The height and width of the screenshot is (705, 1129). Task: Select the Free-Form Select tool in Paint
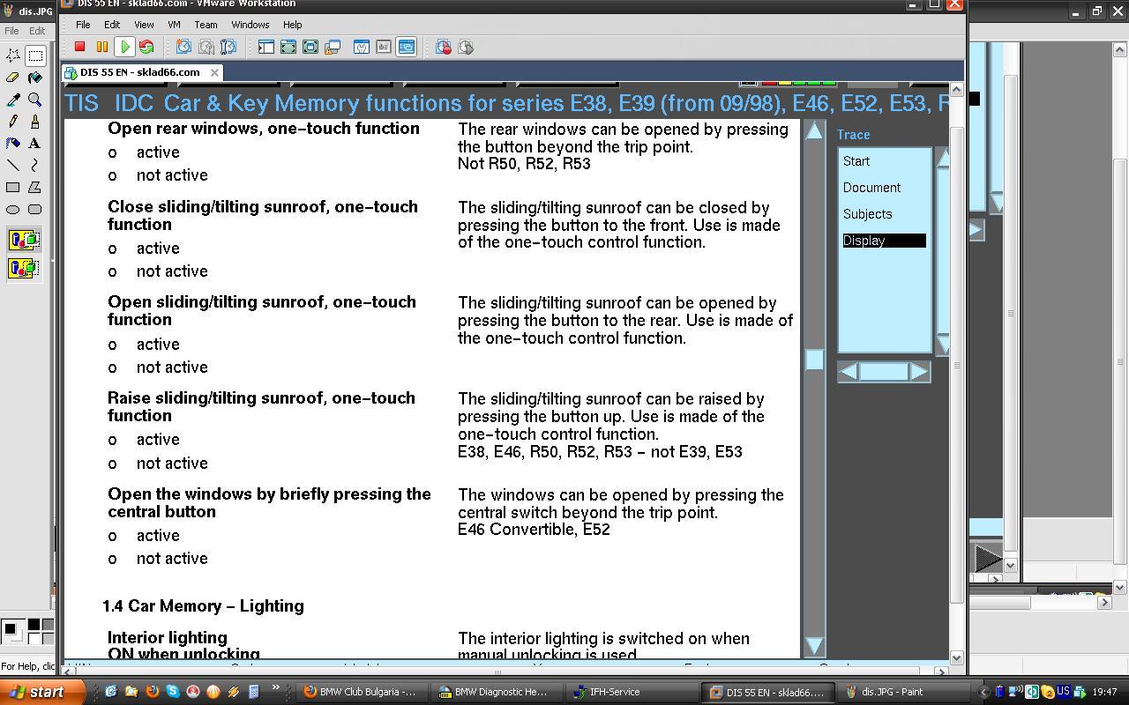click(13, 56)
